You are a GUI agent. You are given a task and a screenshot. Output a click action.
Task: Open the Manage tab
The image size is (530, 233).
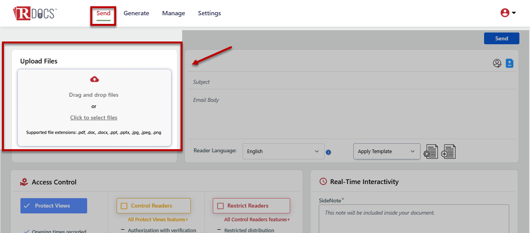coord(174,13)
